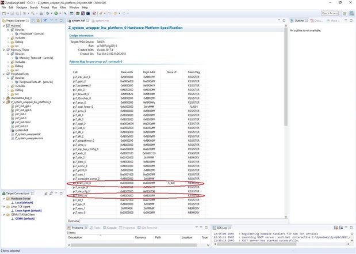Collapse the Memory_Tester project tree
The height and width of the screenshot is (254, 356).
pyautogui.click(x=3, y=50)
